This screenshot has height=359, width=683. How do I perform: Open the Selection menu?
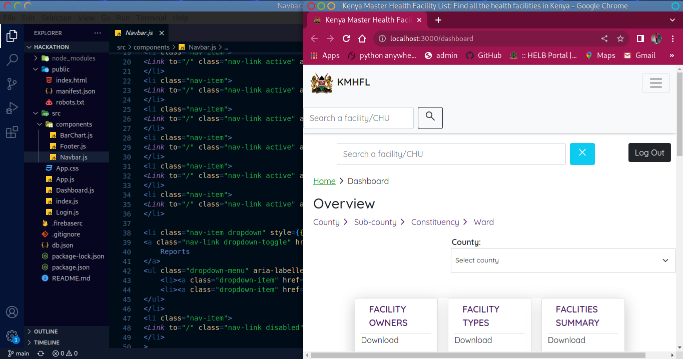[56, 18]
